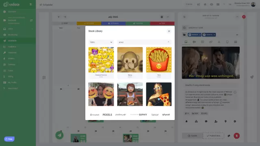Open the megaphone announcements icon in header
This screenshot has width=260, height=146.
[x=199, y=4]
